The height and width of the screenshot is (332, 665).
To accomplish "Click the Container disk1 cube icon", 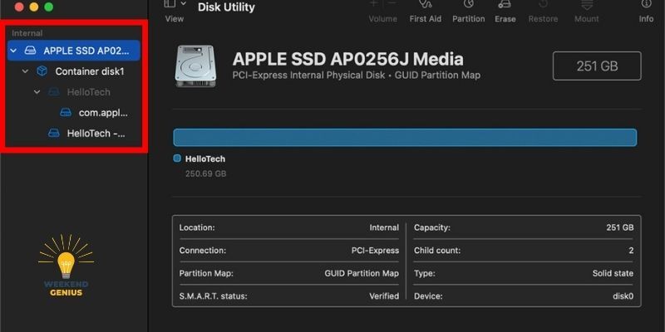I will [42, 71].
